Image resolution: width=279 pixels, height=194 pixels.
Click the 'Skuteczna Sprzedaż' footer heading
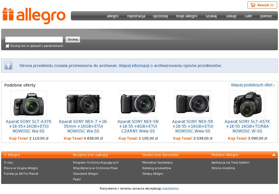coord(160,155)
